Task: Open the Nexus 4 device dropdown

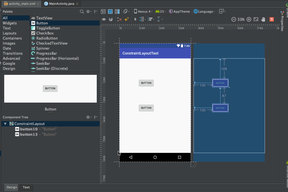Action: 143,11
